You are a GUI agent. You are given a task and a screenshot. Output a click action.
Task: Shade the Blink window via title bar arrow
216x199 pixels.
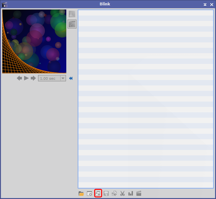pyautogui.click(x=205, y=4)
